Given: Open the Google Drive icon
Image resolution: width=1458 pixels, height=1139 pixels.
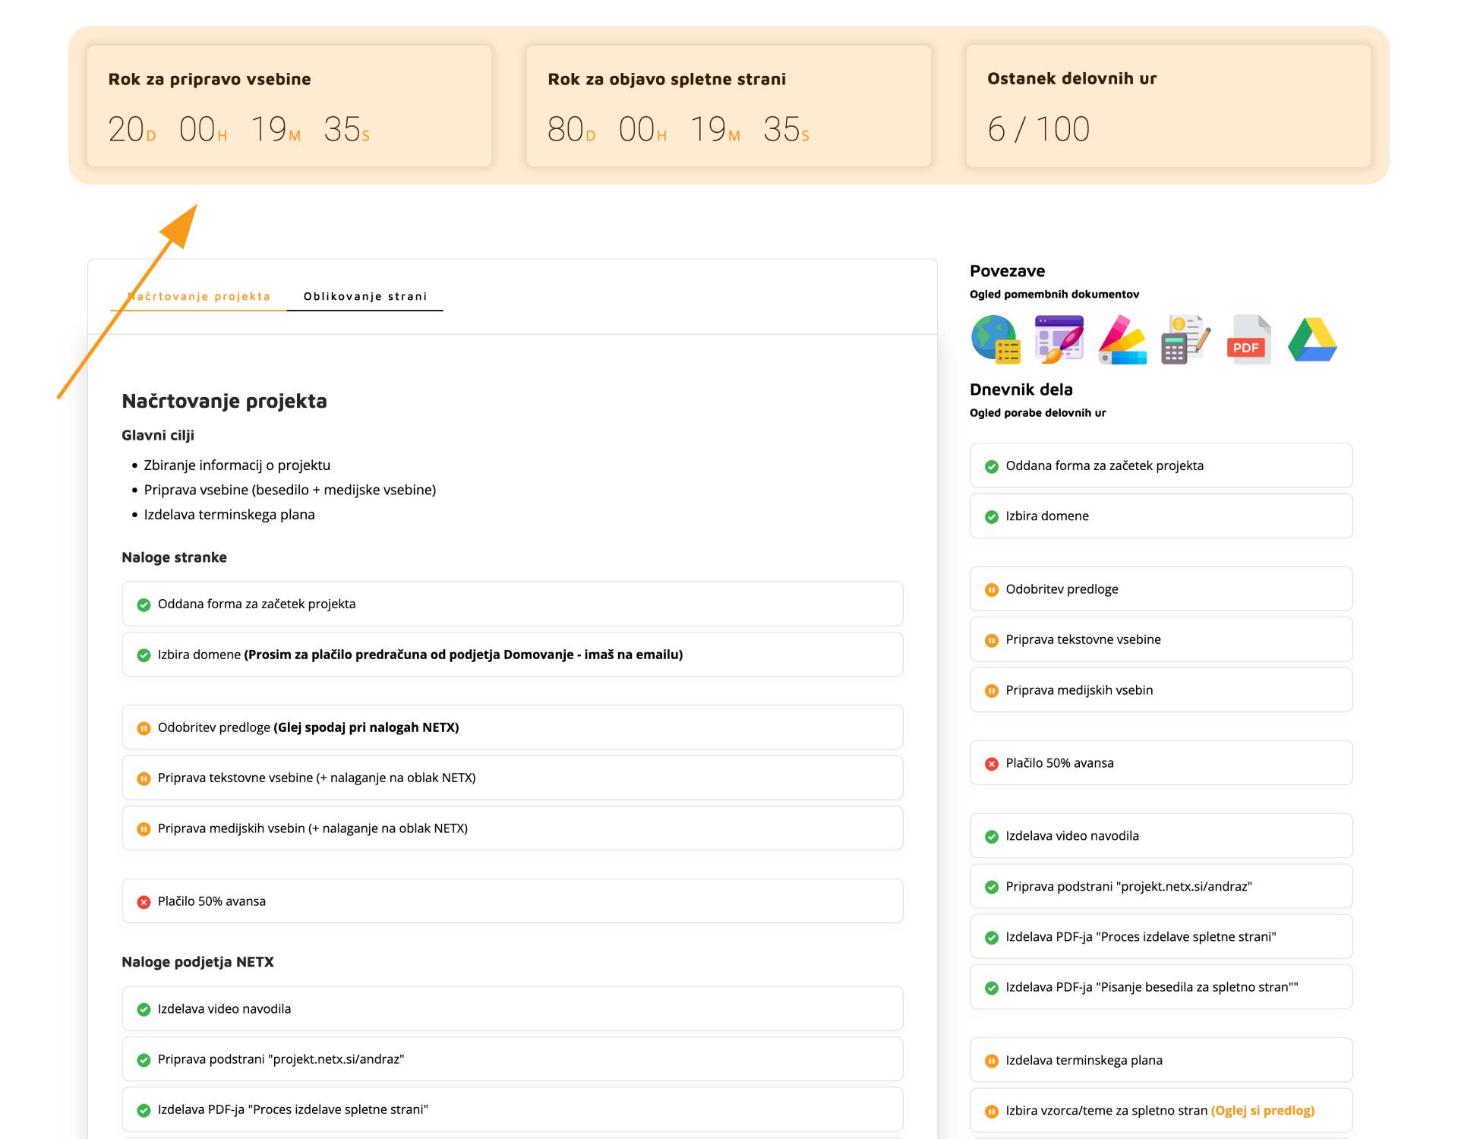Looking at the screenshot, I should click(1312, 339).
